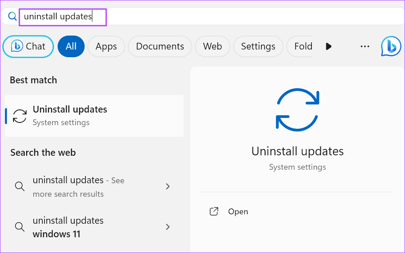Expand 'uninstall updates windows 11' chevron
Viewport: 405px width, 253px height.
168,227
